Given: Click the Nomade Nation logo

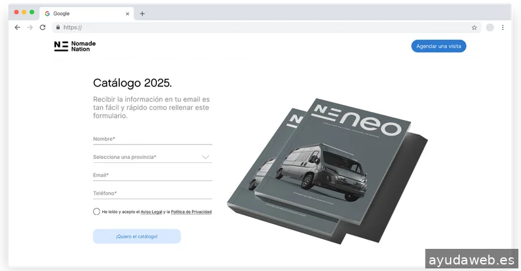Looking at the screenshot, I should (x=74, y=46).
